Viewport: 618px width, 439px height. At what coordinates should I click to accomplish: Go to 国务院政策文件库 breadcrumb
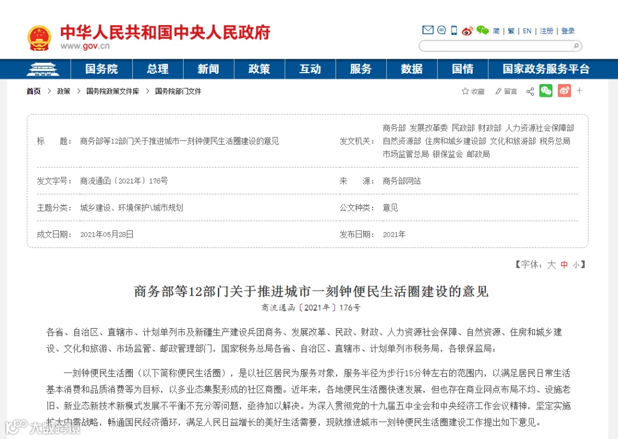click(x=113, y=91)
